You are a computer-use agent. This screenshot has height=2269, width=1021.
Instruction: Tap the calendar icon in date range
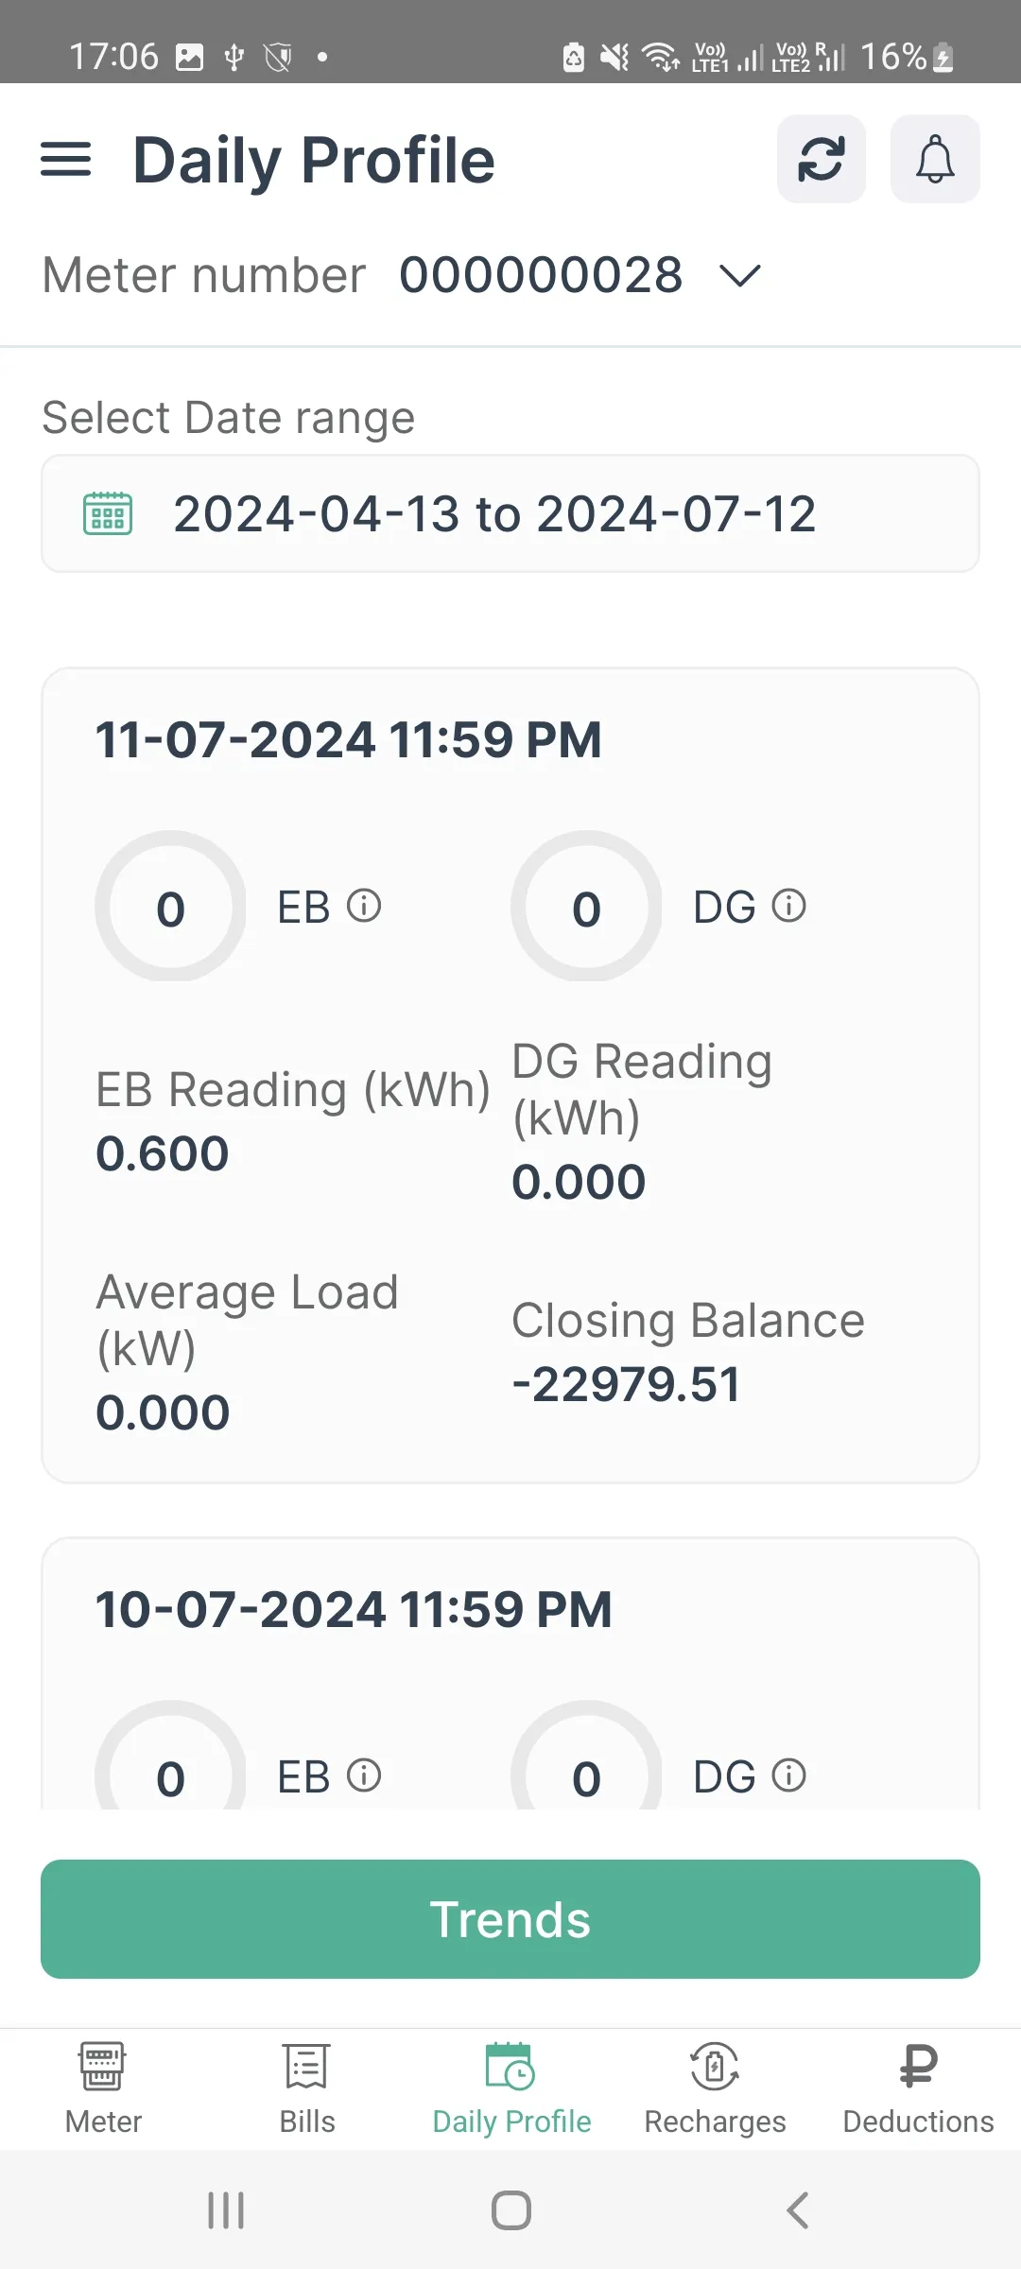point(108,514)
